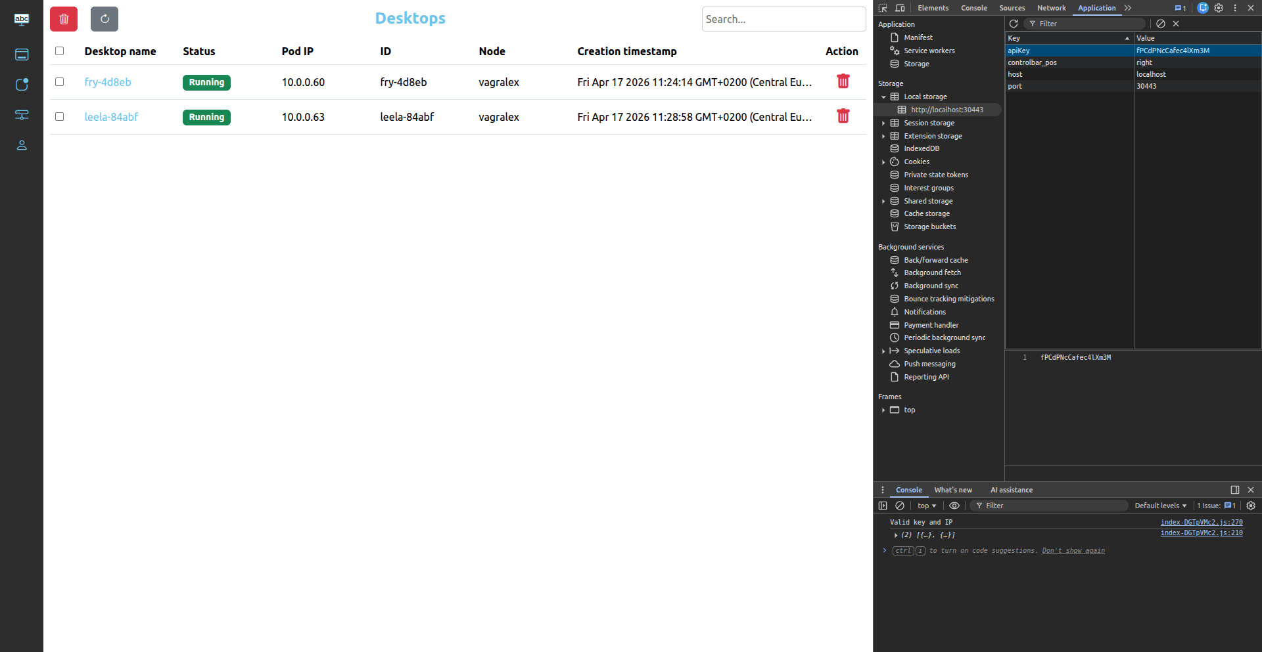Open the DevTools customize three-dot menu
Viewport: 1262px width, 652px height.
point(1235,8)
